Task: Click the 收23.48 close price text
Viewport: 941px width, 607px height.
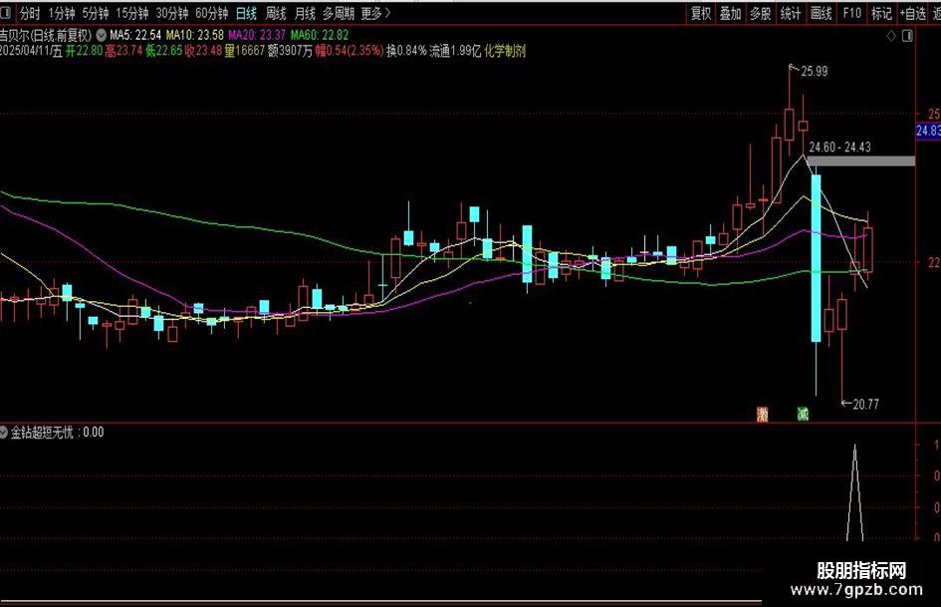Action: pos(203,51)
